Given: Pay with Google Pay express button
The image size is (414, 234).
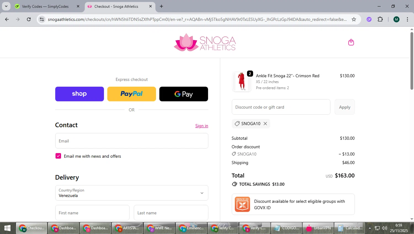Looking at the screenshot, I should pos(184,94).
